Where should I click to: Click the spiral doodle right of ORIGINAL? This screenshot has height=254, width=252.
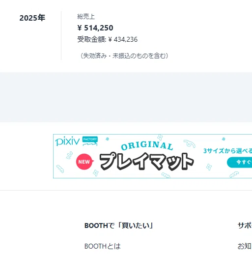[190, 143]
